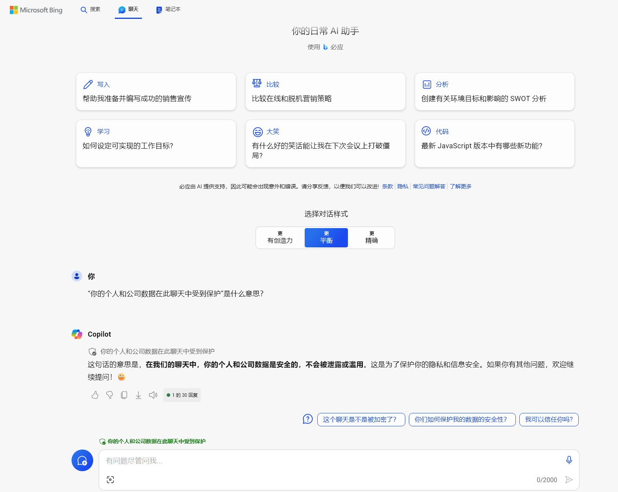
Task: Open the 常见问题解答 FAQ link
Action: coord(429,186)
